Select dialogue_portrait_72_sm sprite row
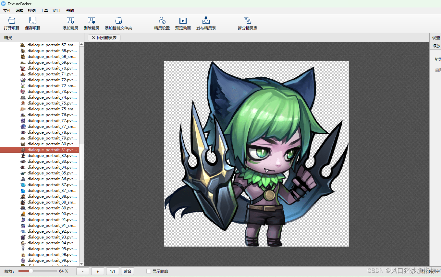Viewport: 441px width, 277px height. [40, 86]
